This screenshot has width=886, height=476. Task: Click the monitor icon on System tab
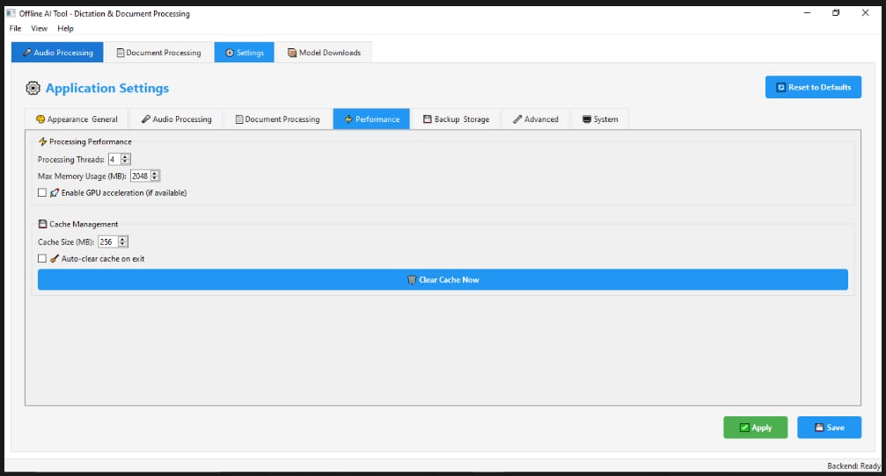click(x=587, y=119)
